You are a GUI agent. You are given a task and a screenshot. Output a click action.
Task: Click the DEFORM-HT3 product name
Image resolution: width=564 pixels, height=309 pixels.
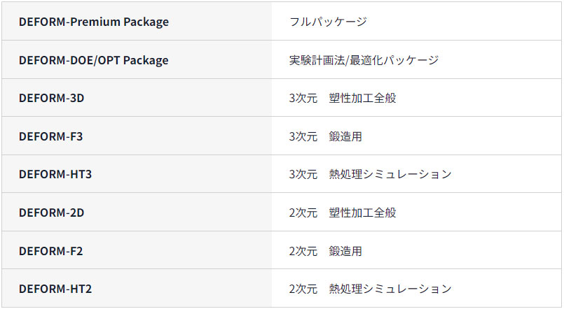tap(55, 174)
